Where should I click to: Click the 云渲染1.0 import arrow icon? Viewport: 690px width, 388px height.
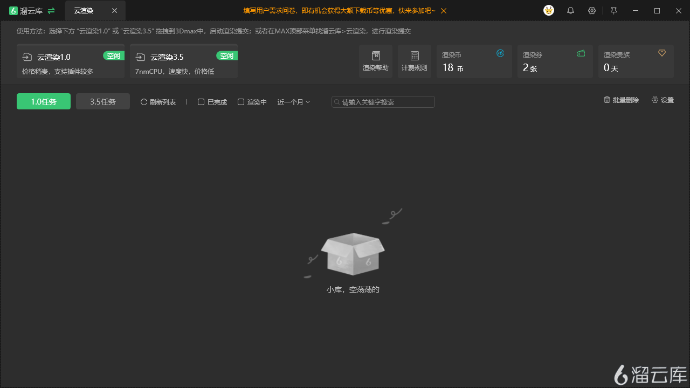27,57
